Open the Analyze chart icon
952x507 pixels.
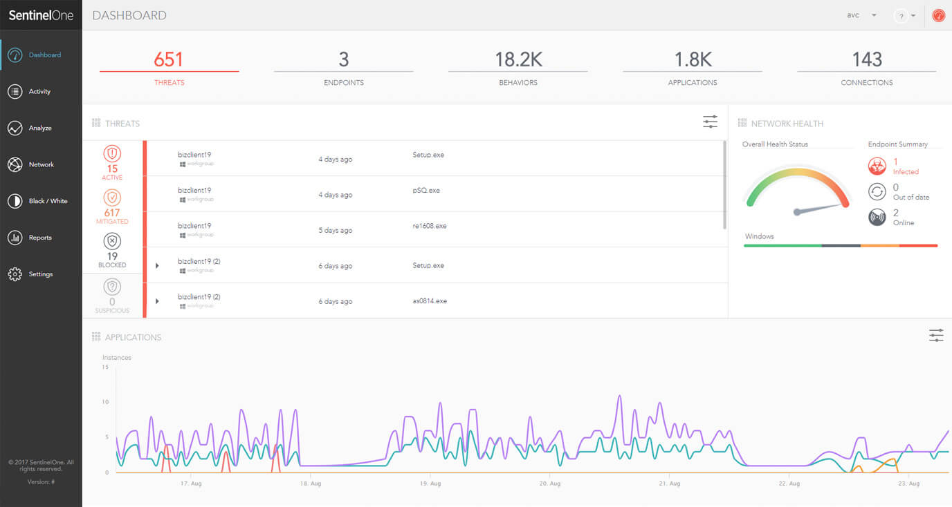15,128
